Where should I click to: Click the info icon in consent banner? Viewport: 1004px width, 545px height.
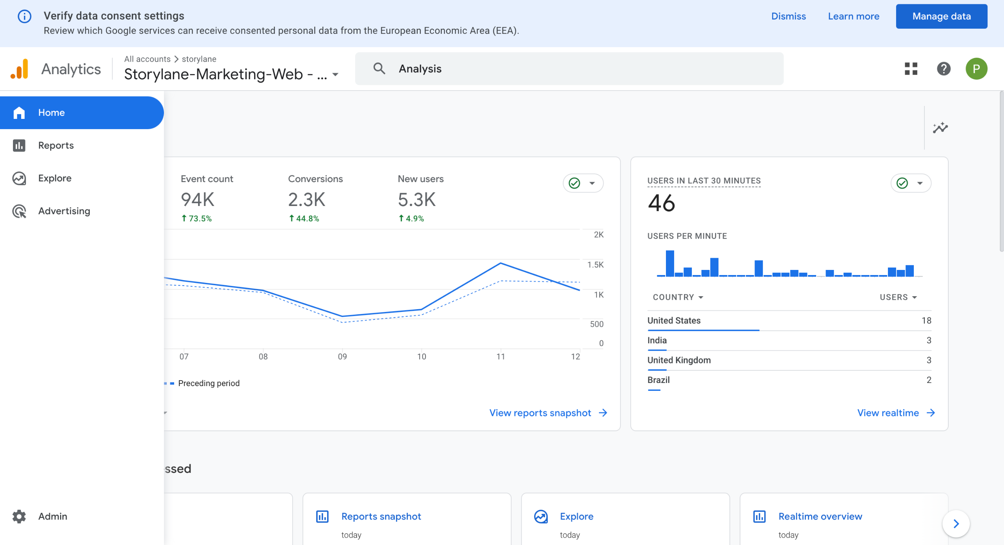tap(24, 16)
